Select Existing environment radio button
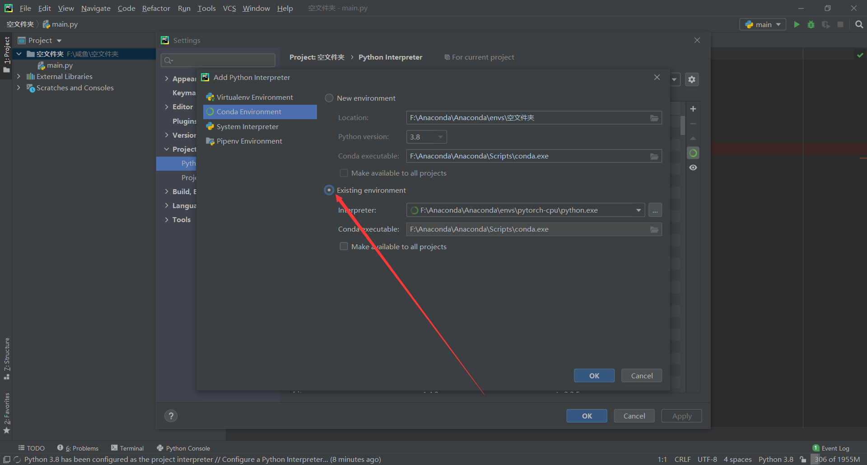 (x=329, y=190)
